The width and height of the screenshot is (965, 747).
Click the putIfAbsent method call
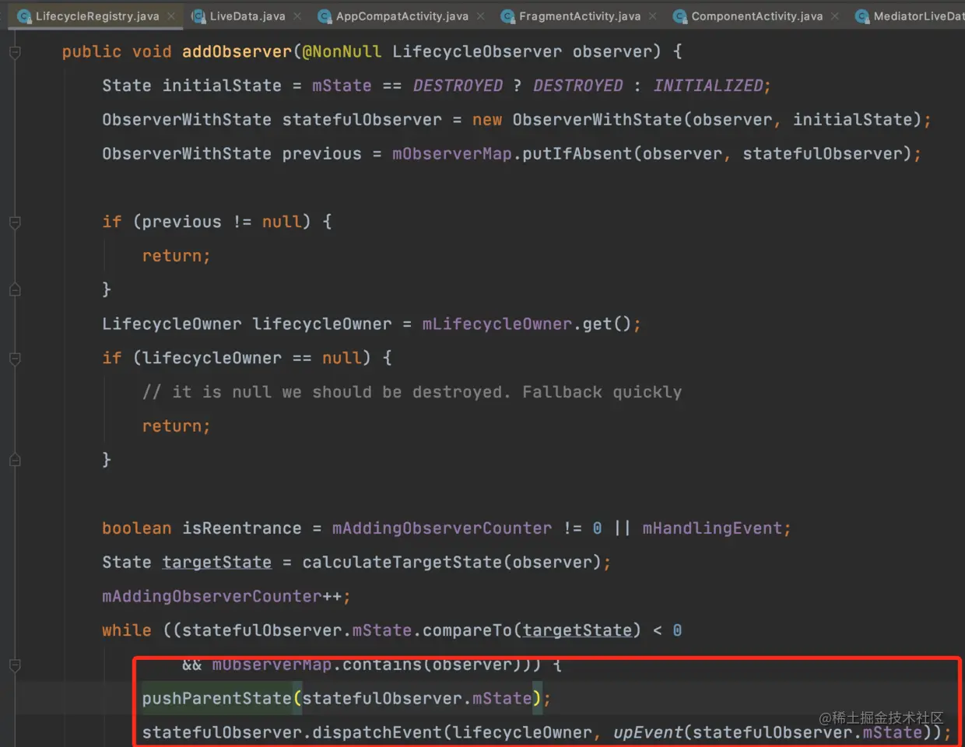coord(577,154)
